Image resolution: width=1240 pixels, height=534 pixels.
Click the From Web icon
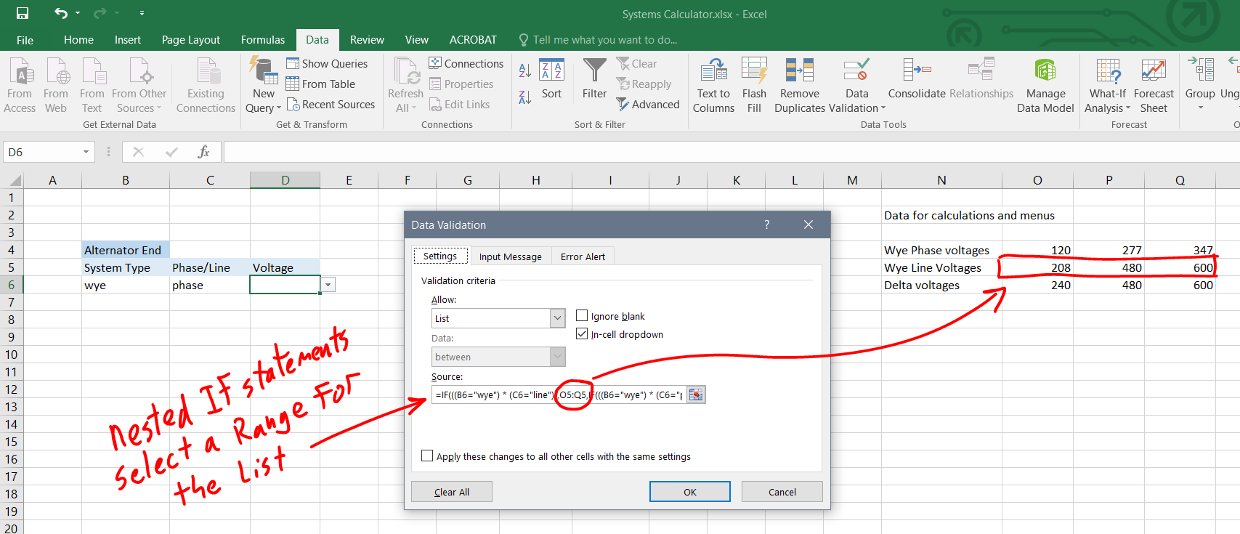(56, 85)
